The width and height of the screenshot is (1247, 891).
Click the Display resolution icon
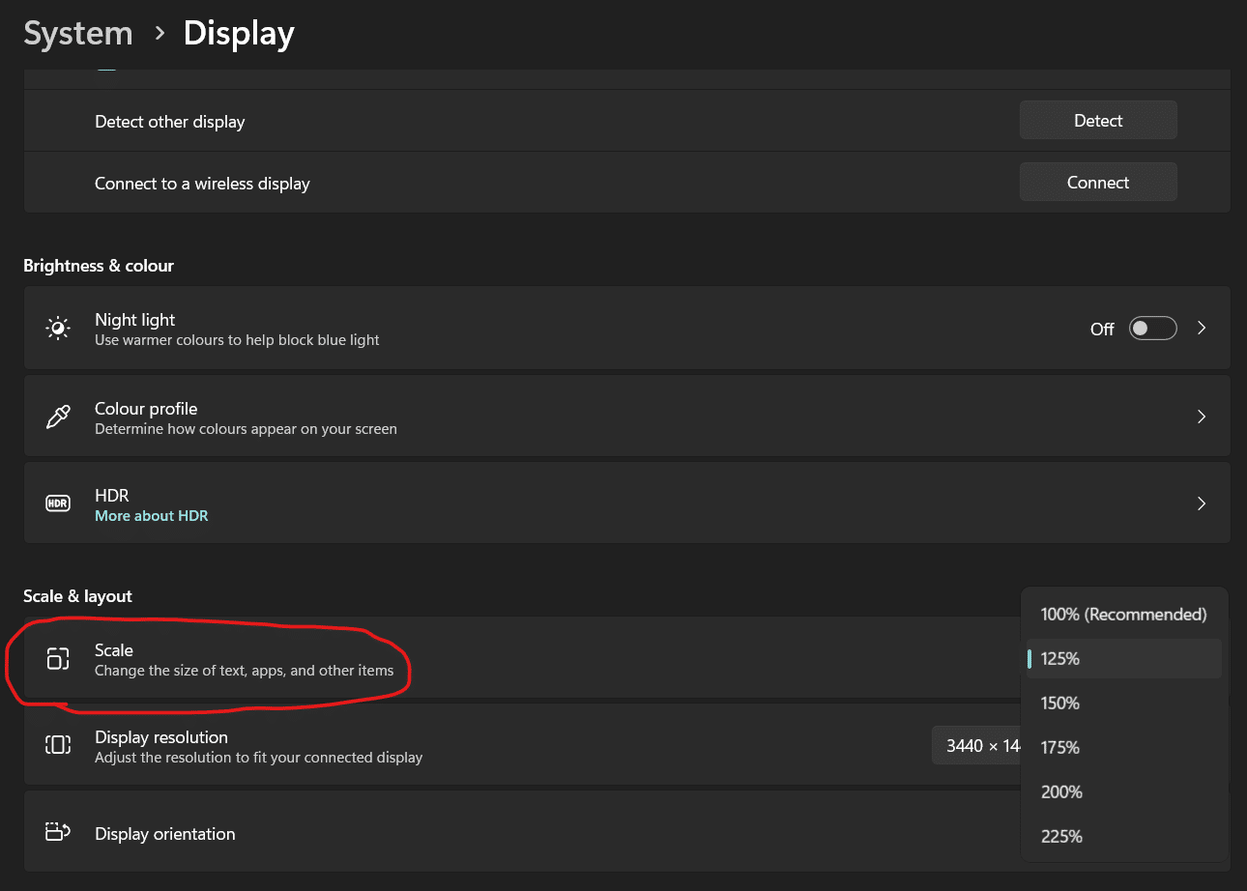click(58, 745)
